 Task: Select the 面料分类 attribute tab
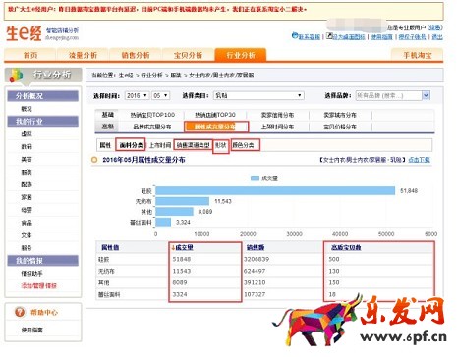pyautogui.click(x=131, y=145)
